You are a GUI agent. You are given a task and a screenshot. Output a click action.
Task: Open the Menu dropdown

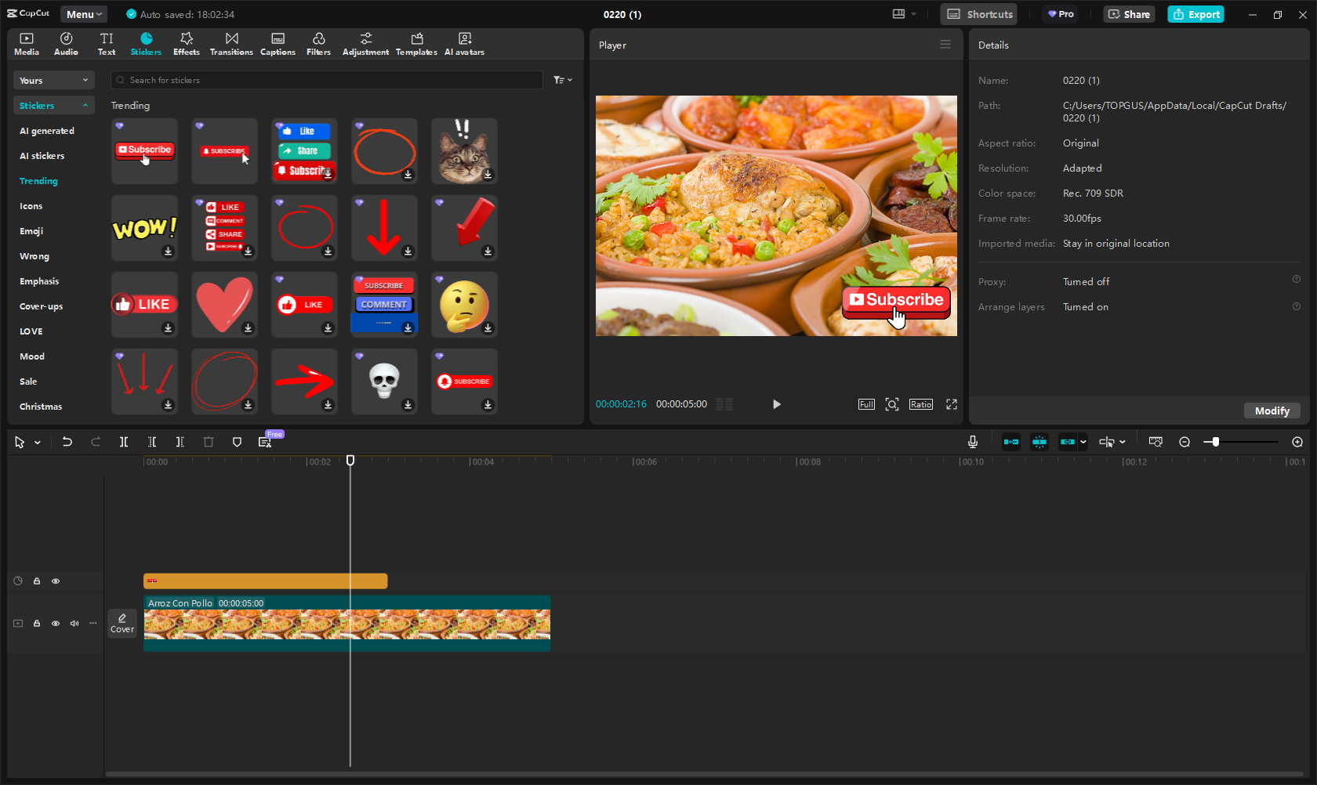coord(84,14)
